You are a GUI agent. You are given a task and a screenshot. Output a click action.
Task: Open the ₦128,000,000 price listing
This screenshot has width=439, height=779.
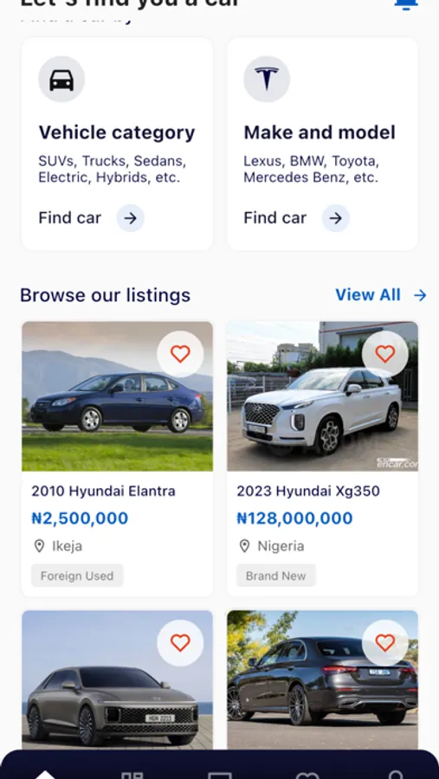coord(294,518)
